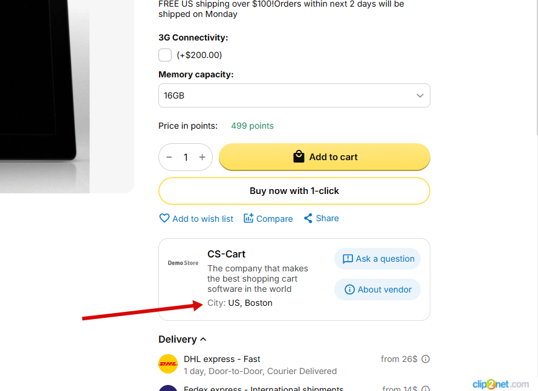The height and width of the screenshot is (391, 538).
Task: Click the quantity input field
Action: pyautogui.click(x=186, y=157)
